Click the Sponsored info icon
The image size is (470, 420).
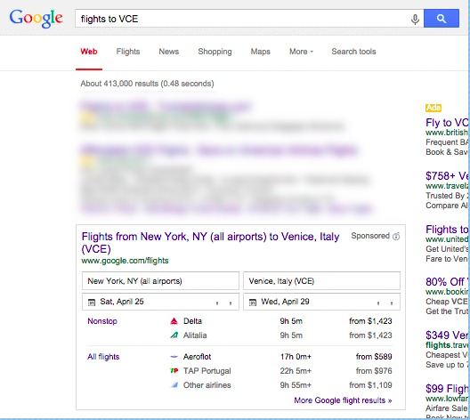pyautogui.click(x=396, y=237)
